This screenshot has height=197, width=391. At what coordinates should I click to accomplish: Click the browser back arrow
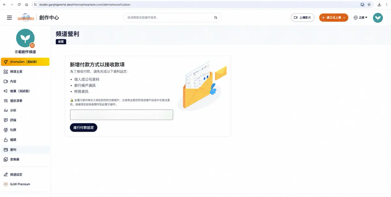tap(4, 5)
